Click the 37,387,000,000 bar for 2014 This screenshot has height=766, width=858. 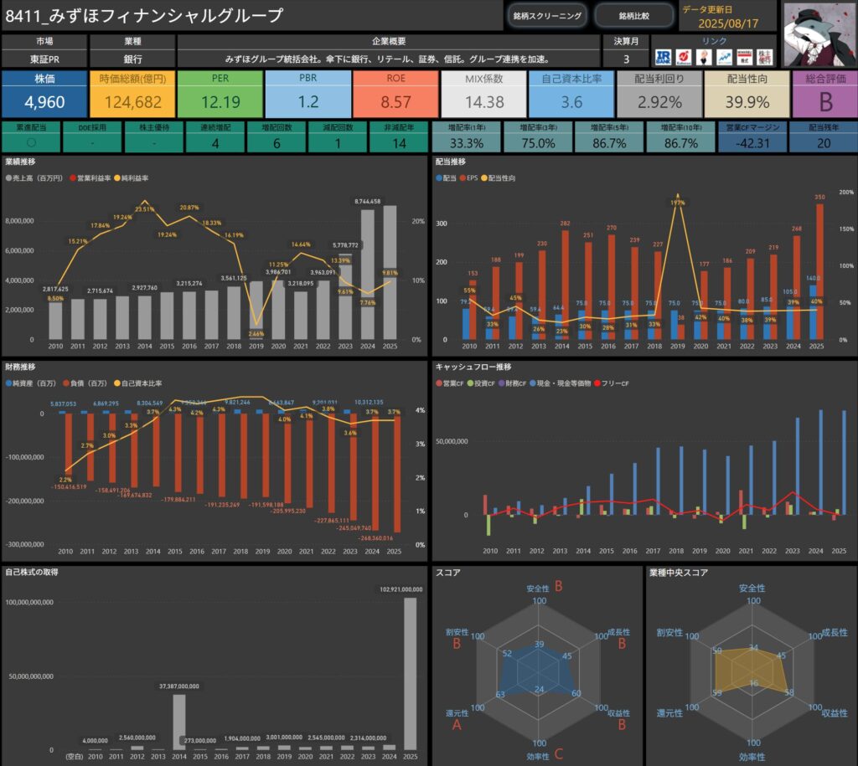[179, 722]
